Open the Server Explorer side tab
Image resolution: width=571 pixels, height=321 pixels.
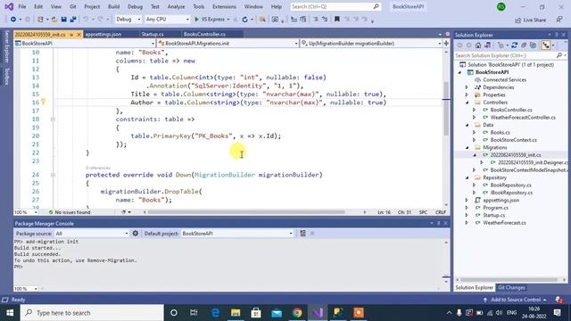click(6, 46)
